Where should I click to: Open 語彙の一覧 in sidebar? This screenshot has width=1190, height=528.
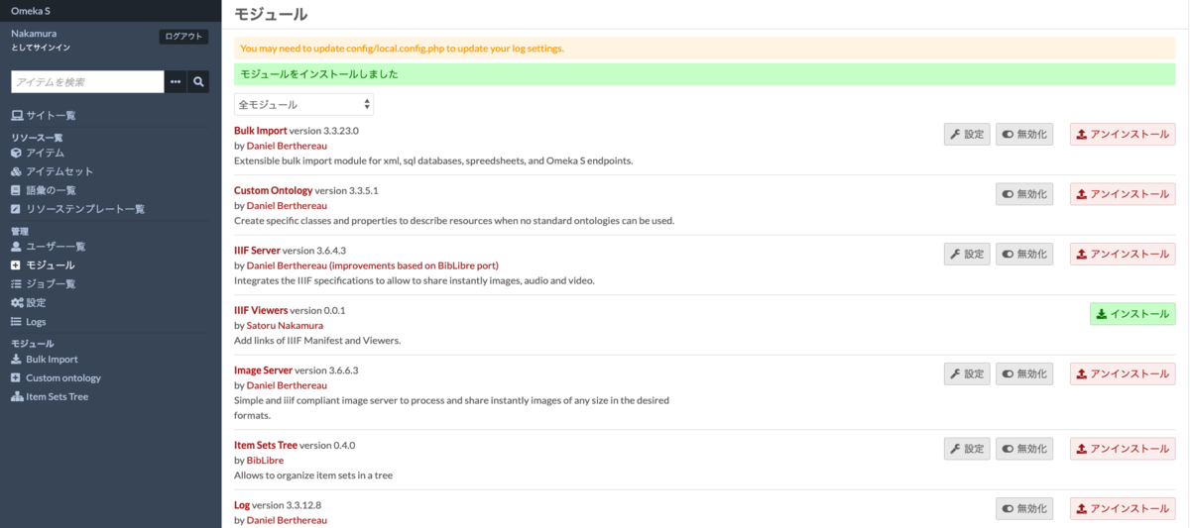[43, 190]
